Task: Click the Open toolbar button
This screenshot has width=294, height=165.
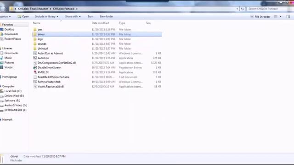Action: coord(23,16)
